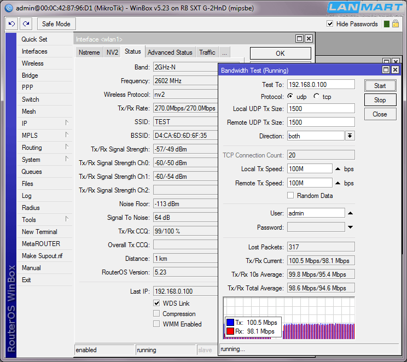Viewport: 407px width, 362px height.
Task: Show more tabs with the ellipsis
Action: point(224,52)
